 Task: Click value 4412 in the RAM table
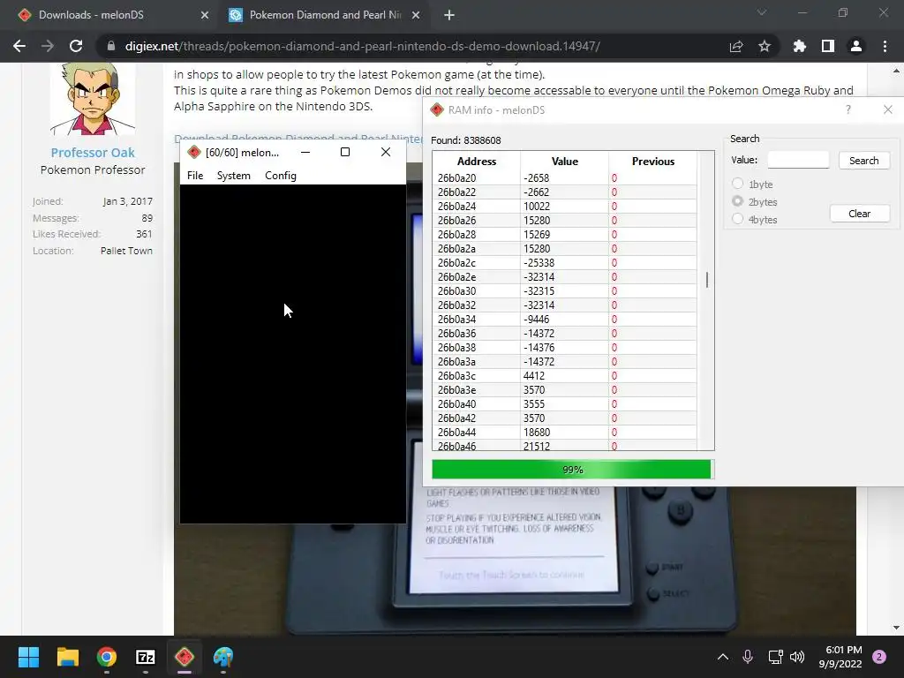(x=534, y=375)
